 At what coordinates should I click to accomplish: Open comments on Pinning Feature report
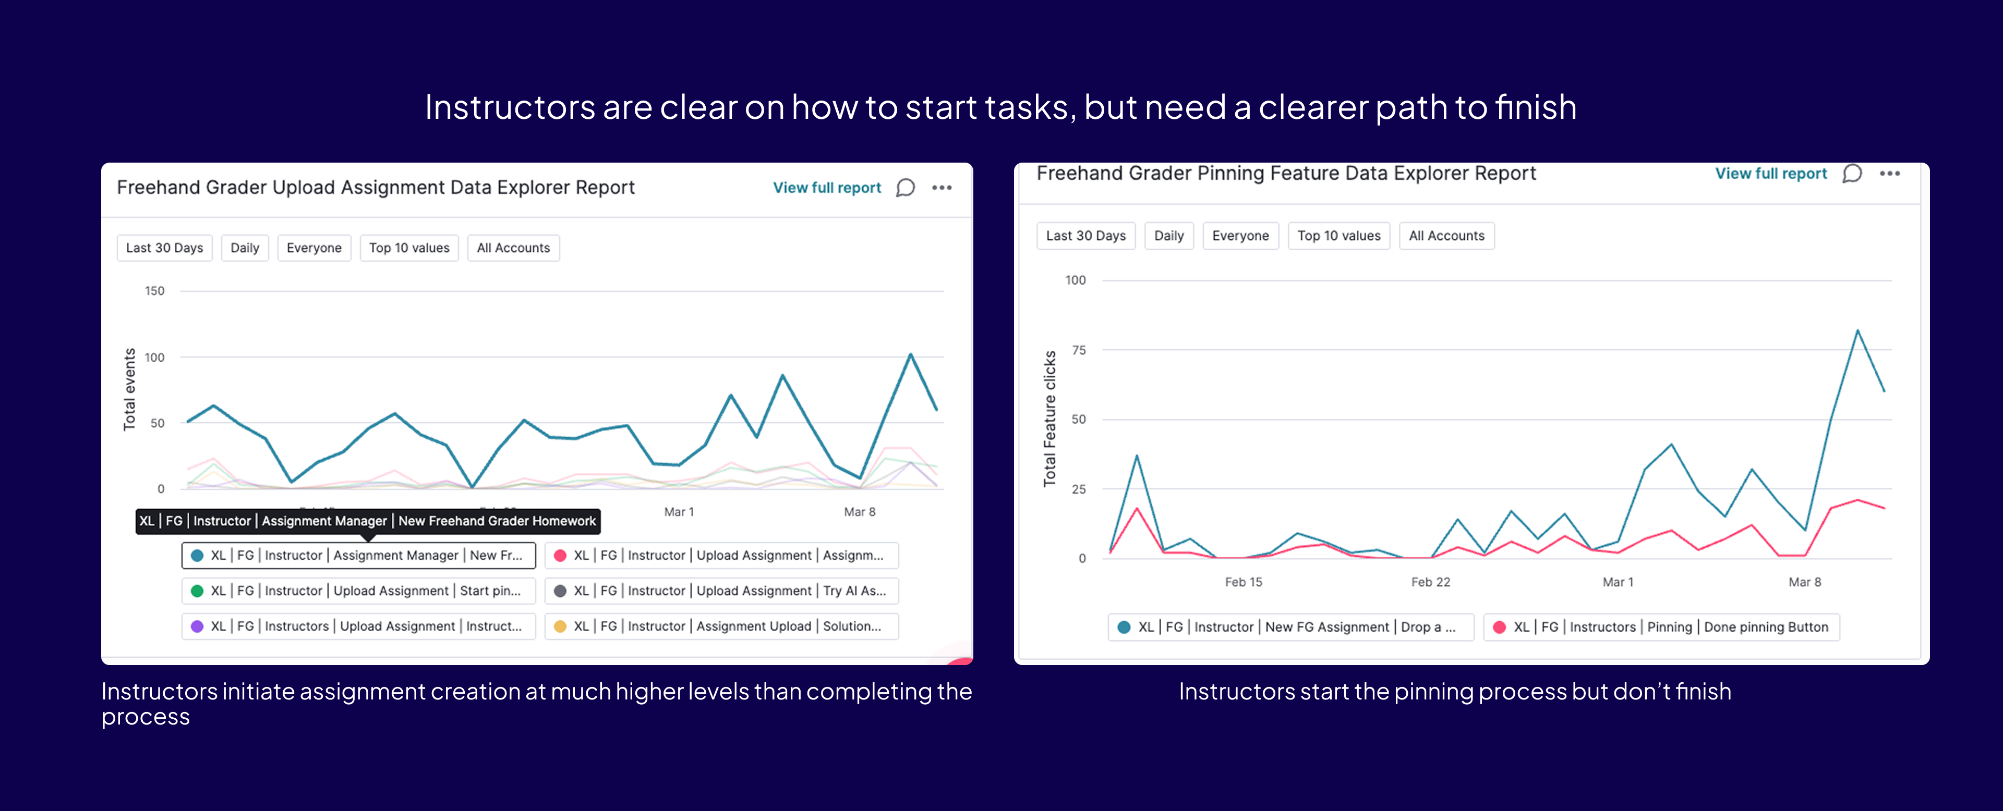click(1852, 173)
